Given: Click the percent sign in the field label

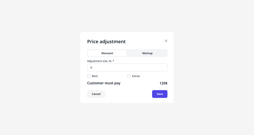Looking at the screenshot, I should tap(110, 61).
